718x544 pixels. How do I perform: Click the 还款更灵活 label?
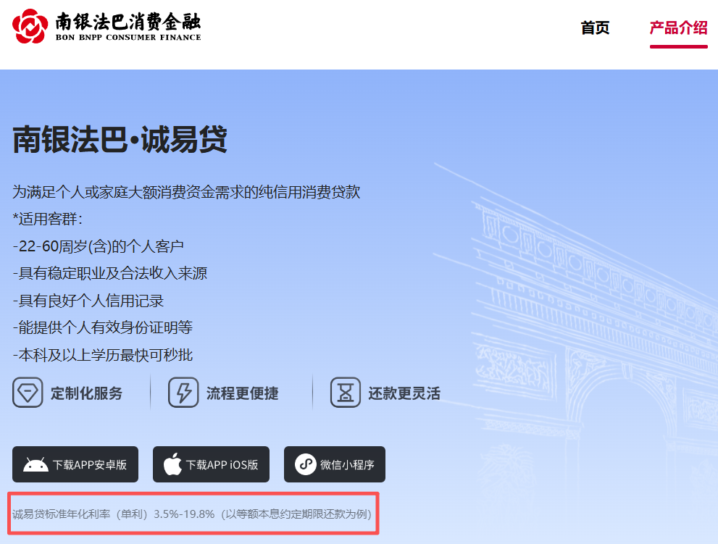(404, 393)
